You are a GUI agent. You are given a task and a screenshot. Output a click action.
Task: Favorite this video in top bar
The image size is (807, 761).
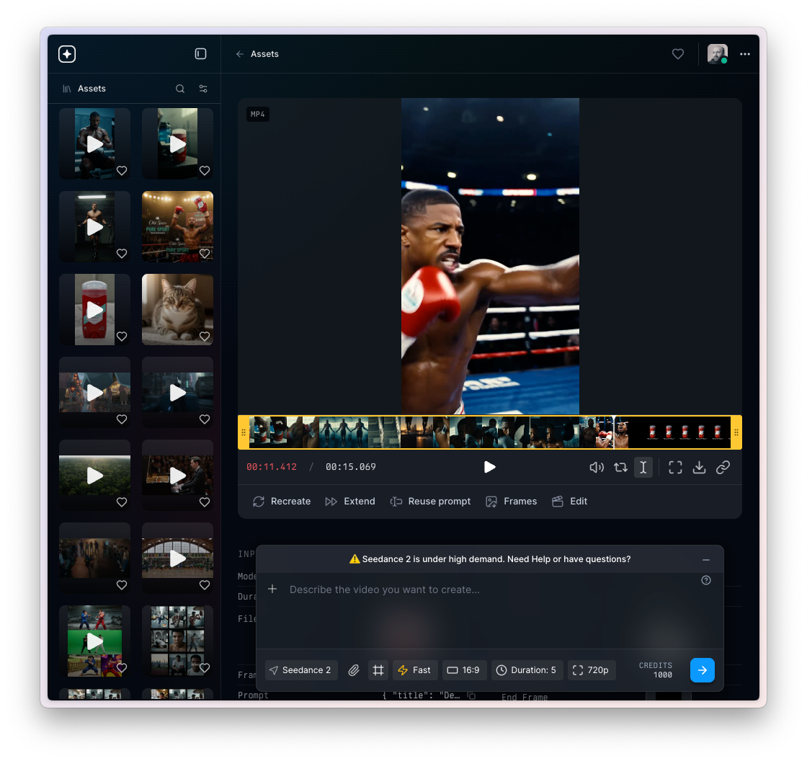coord(678,54)
